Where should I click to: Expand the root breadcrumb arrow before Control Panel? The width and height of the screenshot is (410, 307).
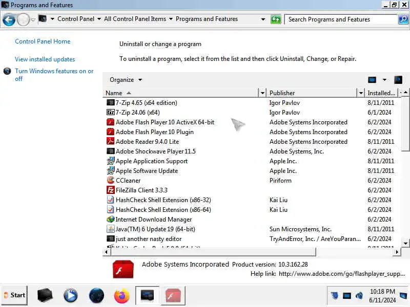[x=52, y=19]
